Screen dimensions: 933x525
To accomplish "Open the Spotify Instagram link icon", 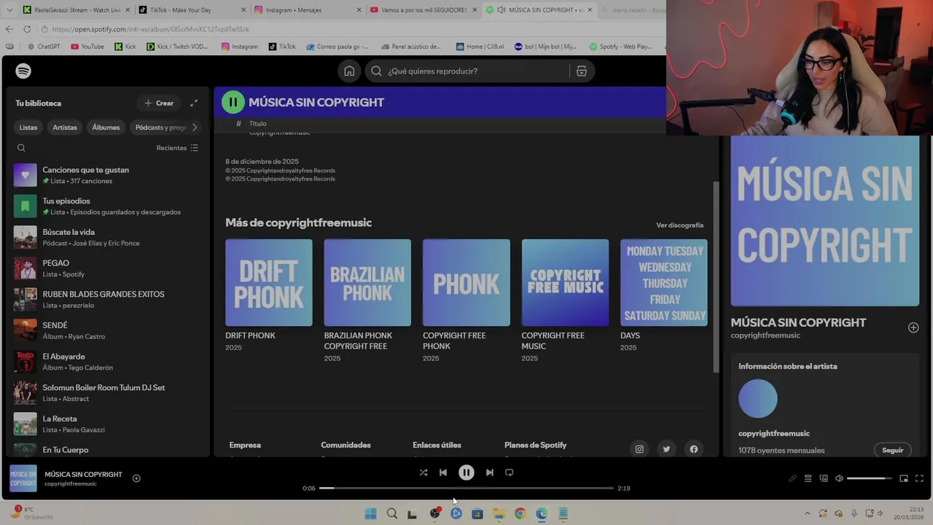I will pos(639,449).
